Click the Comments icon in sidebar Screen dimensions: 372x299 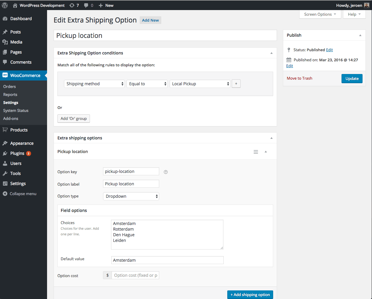tap(5, 62)
